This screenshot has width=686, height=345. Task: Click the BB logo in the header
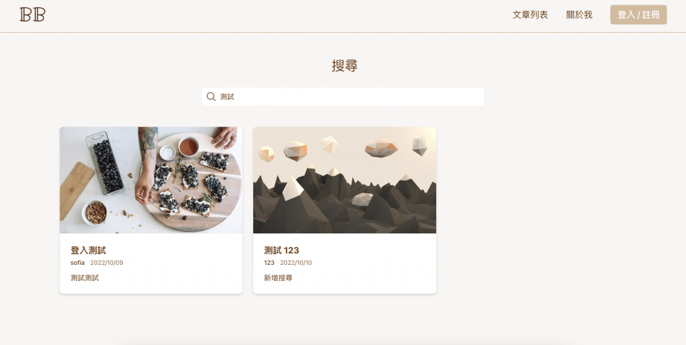click(x=32, y=15)
